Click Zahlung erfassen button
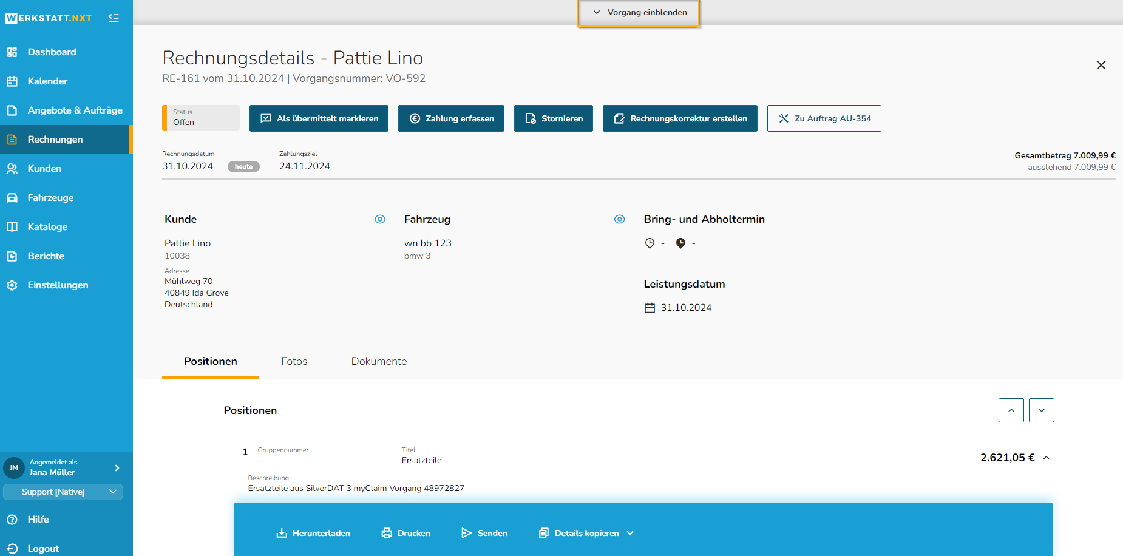 [451, 118]
